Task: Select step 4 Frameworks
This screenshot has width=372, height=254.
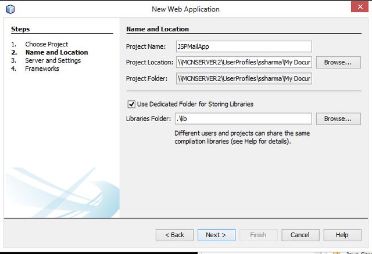Action: 42,68
